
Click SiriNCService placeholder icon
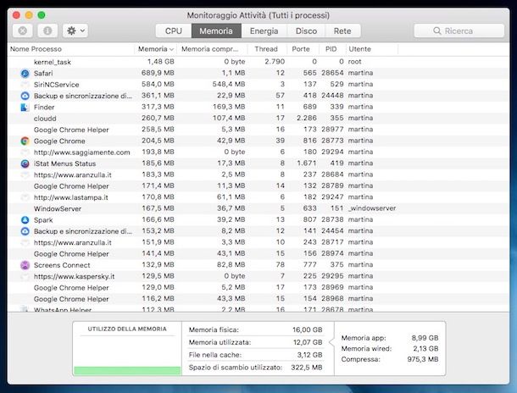[x=25, y=85]
